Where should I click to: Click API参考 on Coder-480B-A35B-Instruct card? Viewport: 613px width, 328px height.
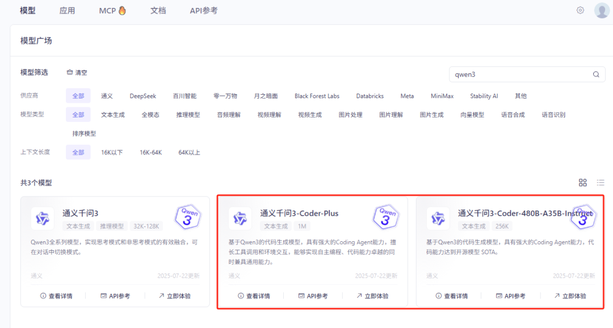(511, 296)
